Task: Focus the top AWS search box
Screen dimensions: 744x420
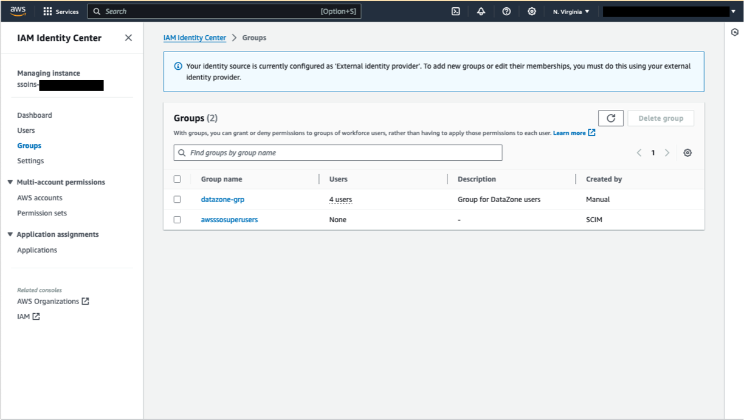Action: (224, 12)
